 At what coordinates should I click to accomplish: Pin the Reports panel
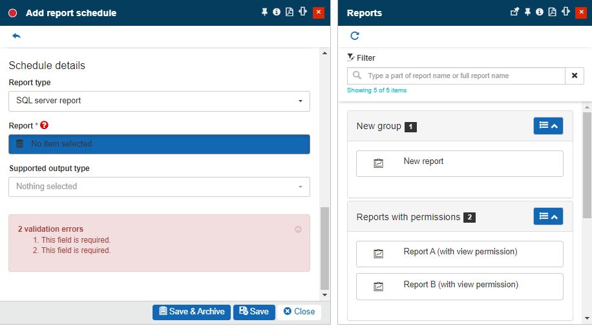point(527,12)
